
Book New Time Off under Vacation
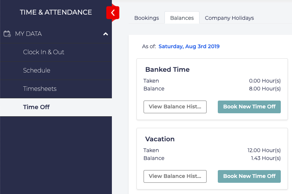point(249,176)
